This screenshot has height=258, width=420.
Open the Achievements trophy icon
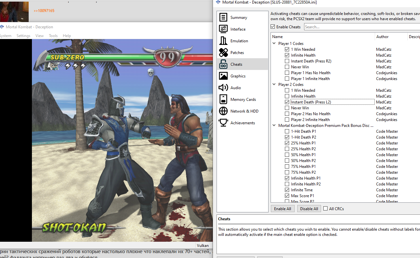[223, 123]
